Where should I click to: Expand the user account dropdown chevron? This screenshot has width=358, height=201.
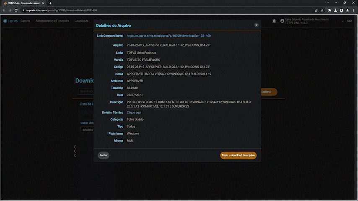pyautogui.click(x=342, y=21)
